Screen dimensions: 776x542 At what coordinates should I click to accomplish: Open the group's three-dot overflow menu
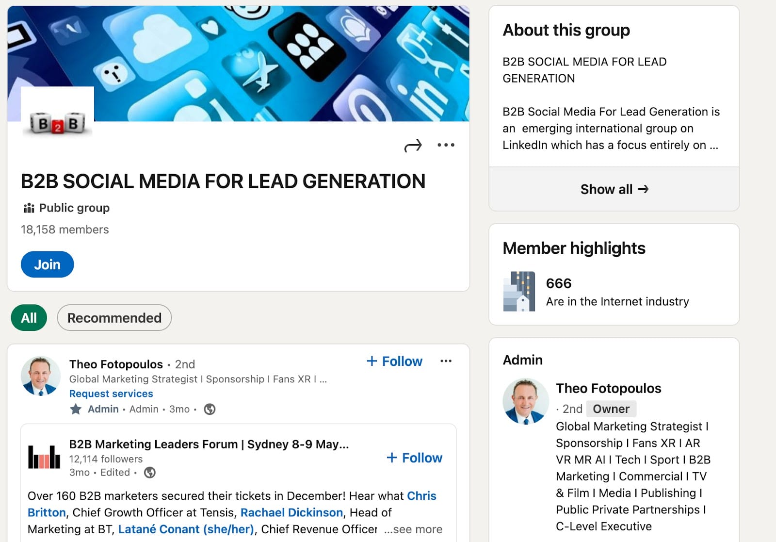click(x=446, y=145)
